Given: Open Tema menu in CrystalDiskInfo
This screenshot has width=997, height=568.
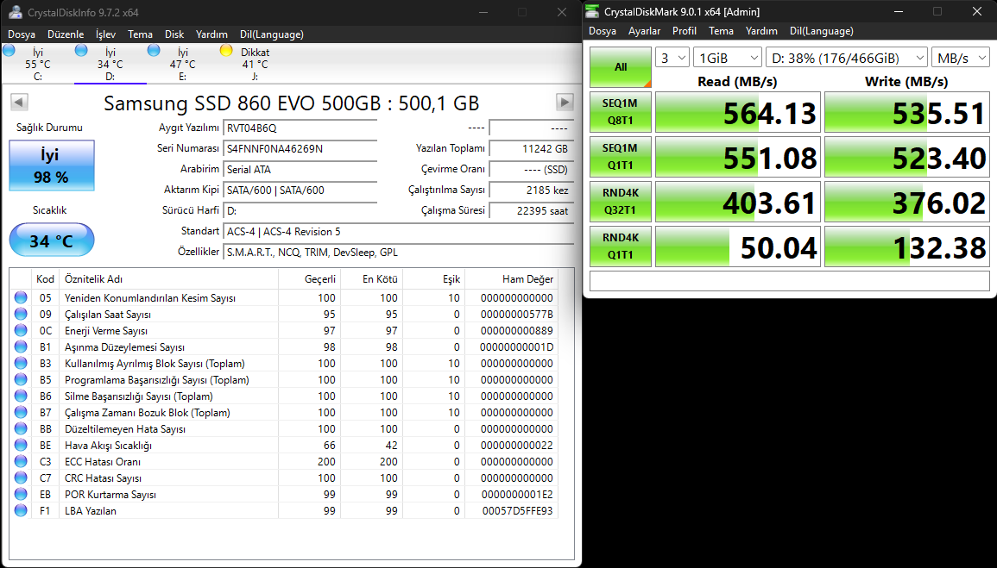Looking at the screenshot, I should 140,34.
